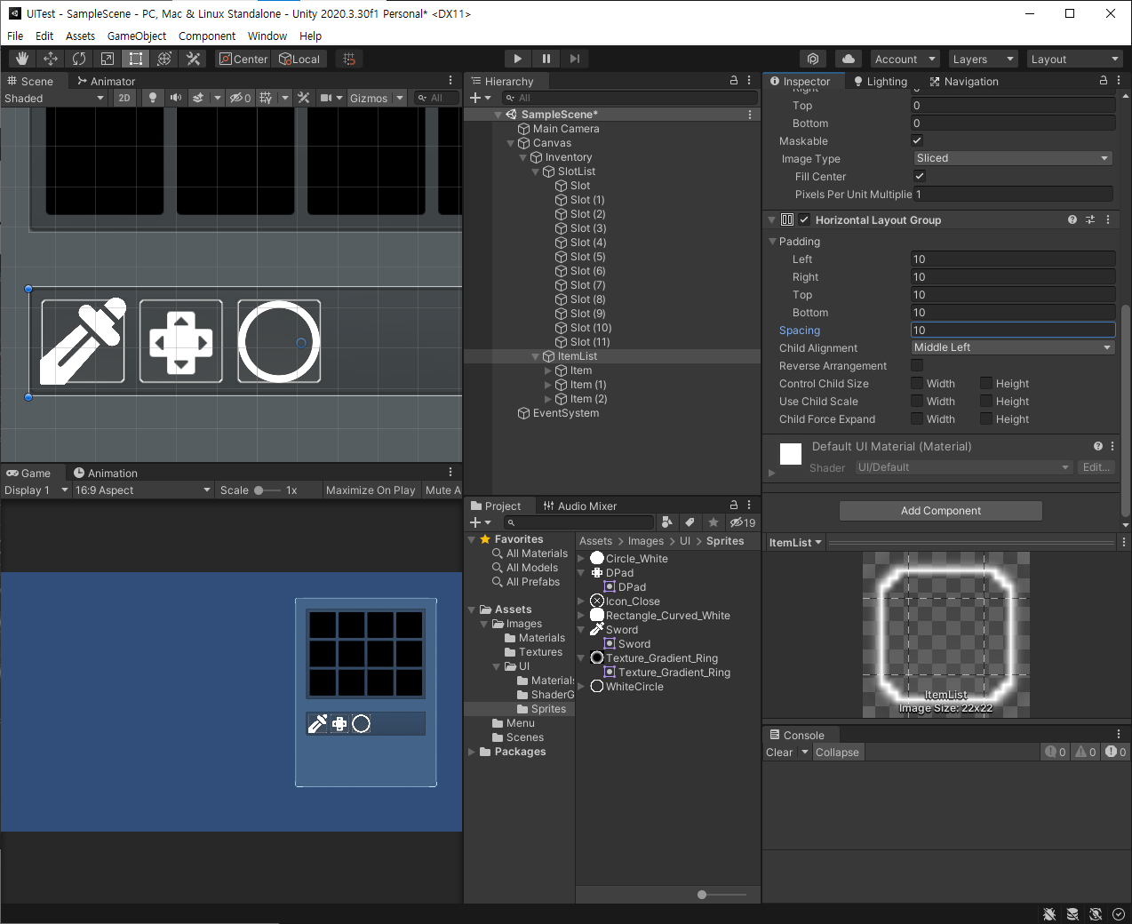Open Horizontal Layout Group help icon

(x=1072, y=219)
